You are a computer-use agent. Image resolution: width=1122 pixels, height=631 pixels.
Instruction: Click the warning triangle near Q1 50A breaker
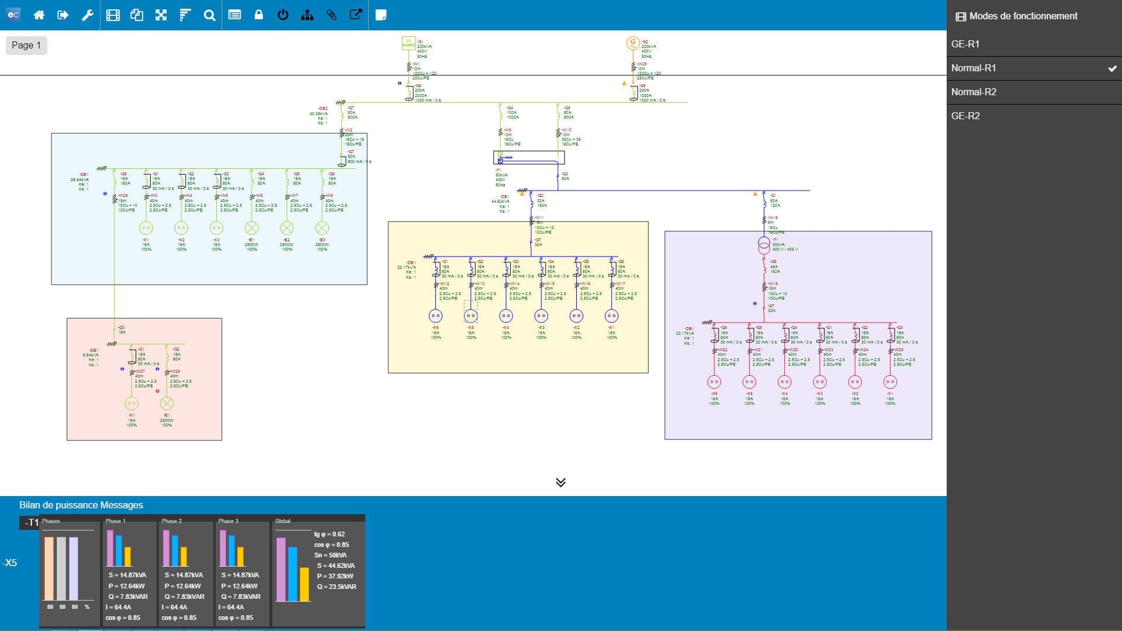tap(755, 193)
